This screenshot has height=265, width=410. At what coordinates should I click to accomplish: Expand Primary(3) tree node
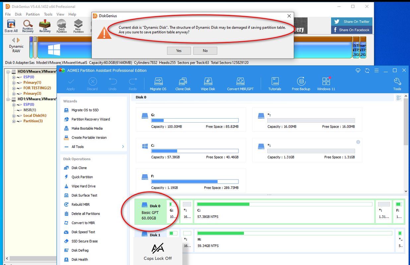point(14,93)
